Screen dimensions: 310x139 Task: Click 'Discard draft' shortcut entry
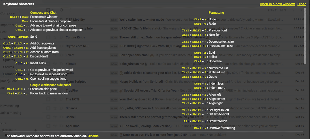coord(39,56)
